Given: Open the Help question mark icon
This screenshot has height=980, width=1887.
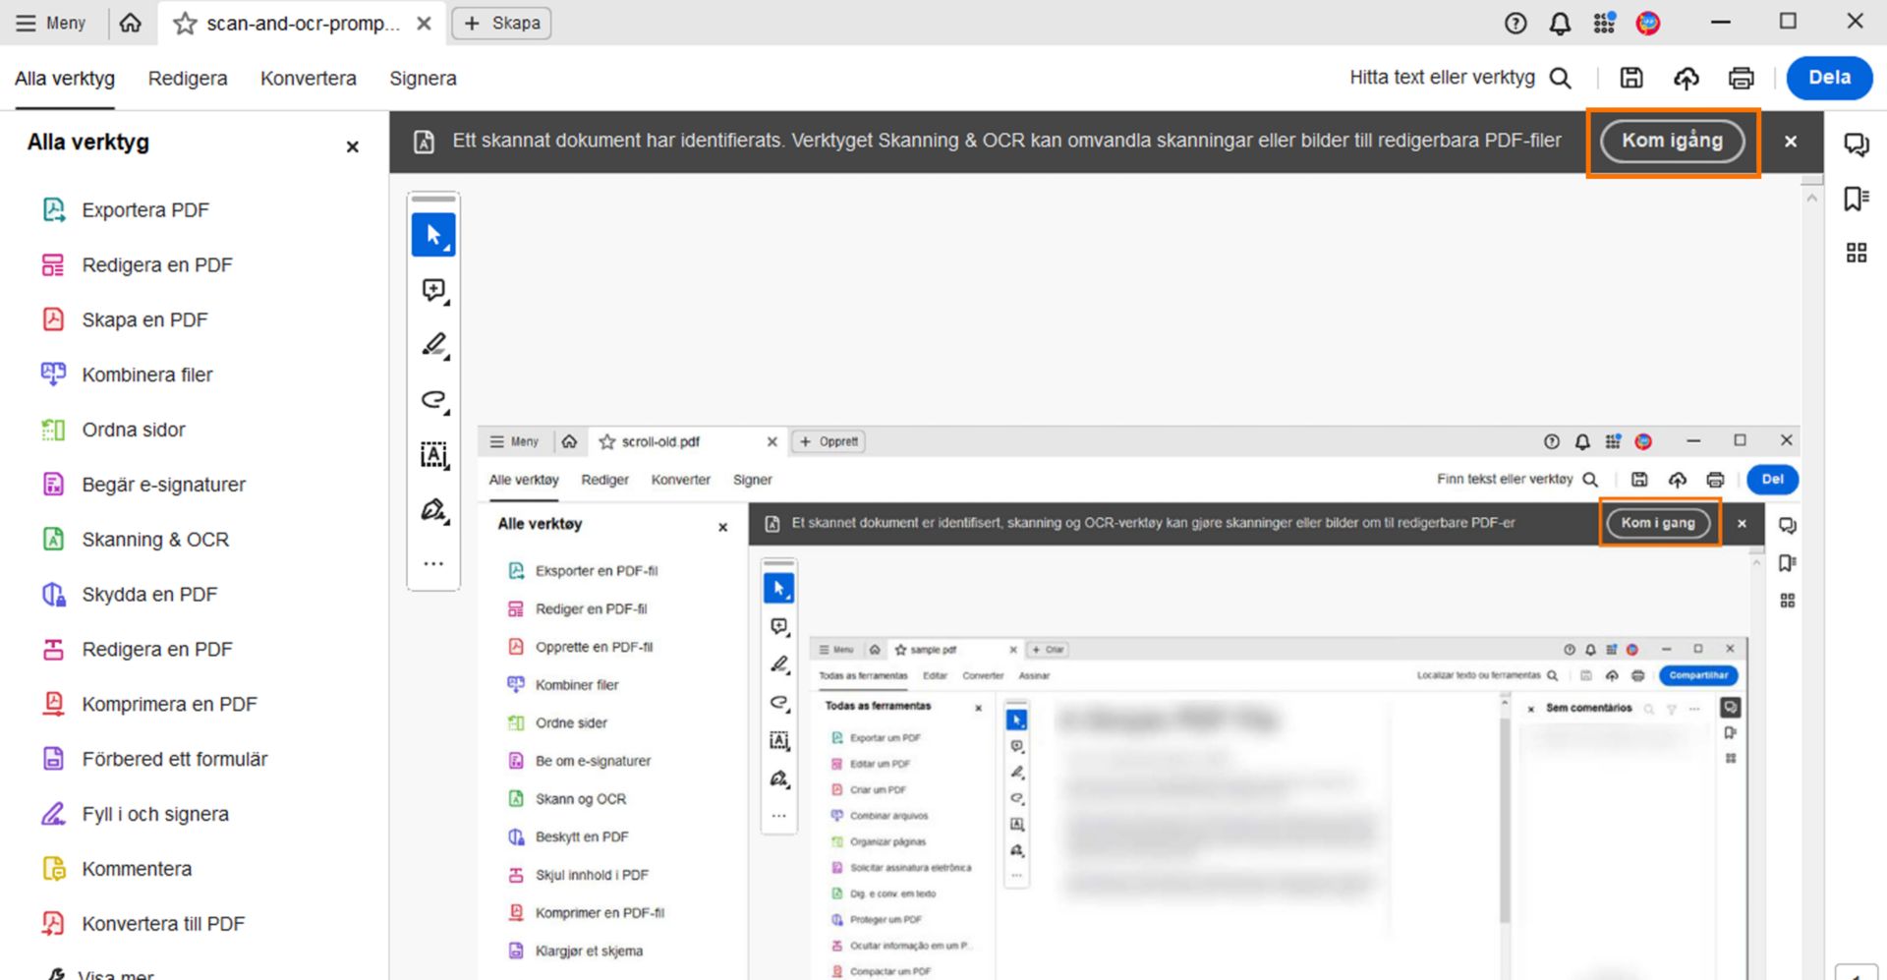Looking at the screenshot, I should click(x=1515, y=24).
